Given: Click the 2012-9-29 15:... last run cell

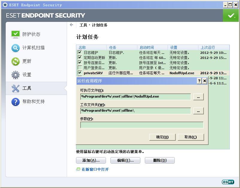Looking at the screenshot, I should point(213,58).
